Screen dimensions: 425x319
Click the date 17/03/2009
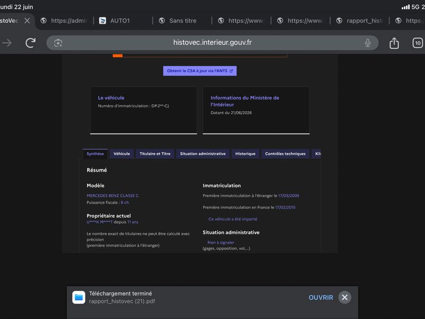point(288,196)
